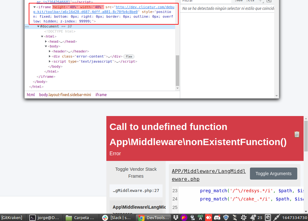Screen dimensions: 308x221
Task: Click Elements panel scroll down arrow
Action: click(x=177, y=88)
